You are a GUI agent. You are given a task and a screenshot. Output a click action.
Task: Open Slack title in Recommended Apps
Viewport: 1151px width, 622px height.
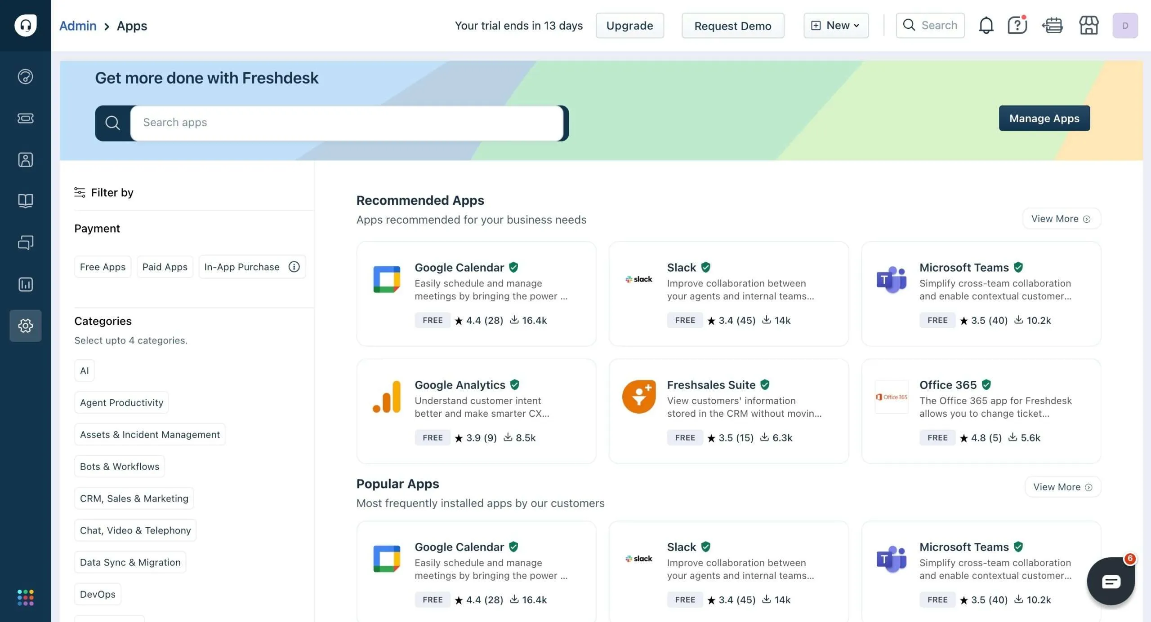pos(681,267)
